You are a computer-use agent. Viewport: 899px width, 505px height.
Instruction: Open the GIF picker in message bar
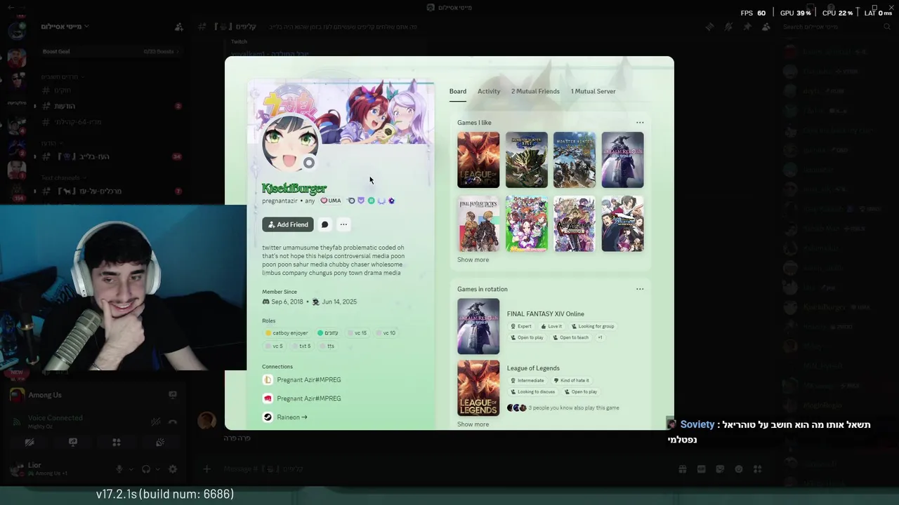[x=702, y=469]
